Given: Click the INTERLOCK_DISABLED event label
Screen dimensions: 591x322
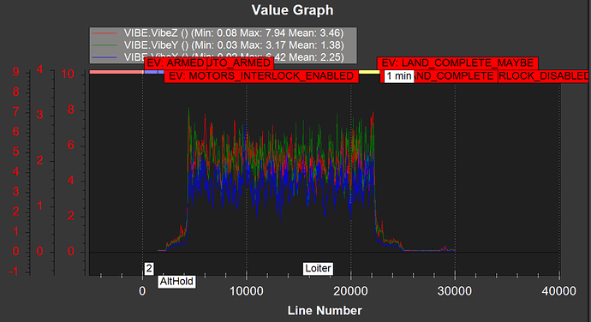Looking at the screenshot, I should point(543,76).
